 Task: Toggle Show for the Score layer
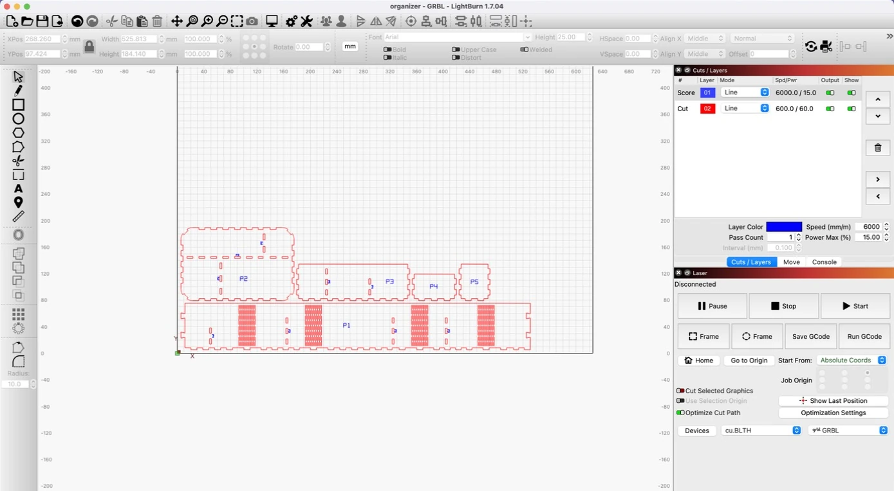[x=852, y=93]
